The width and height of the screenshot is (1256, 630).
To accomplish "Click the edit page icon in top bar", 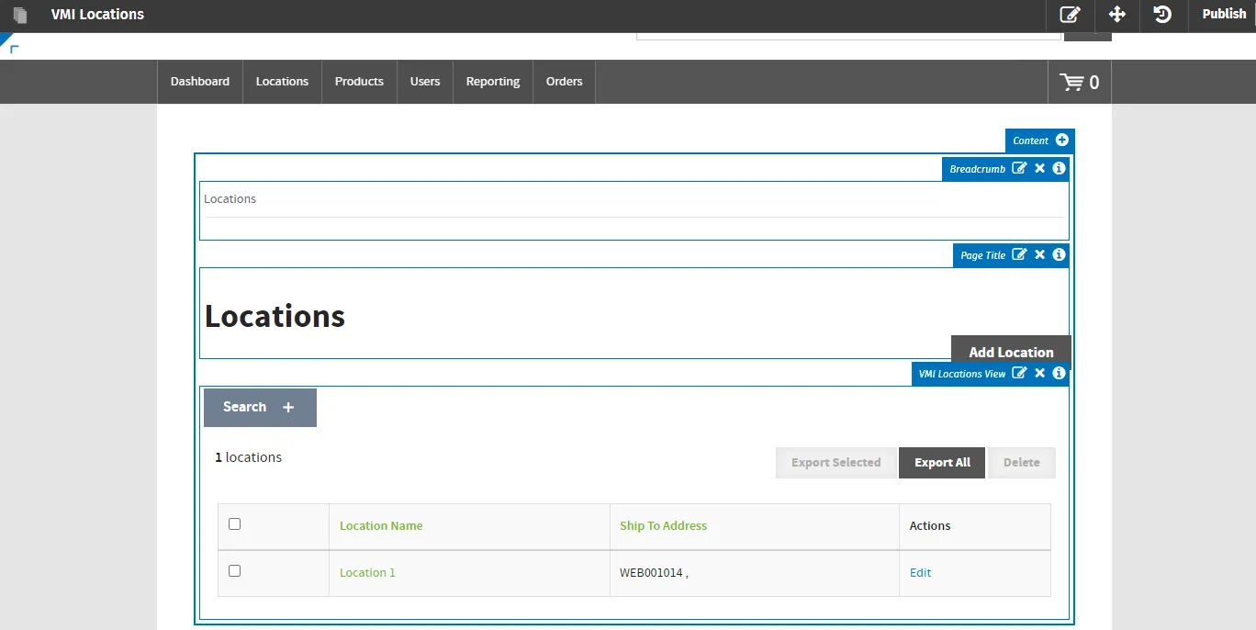I will click(1070, 15).
